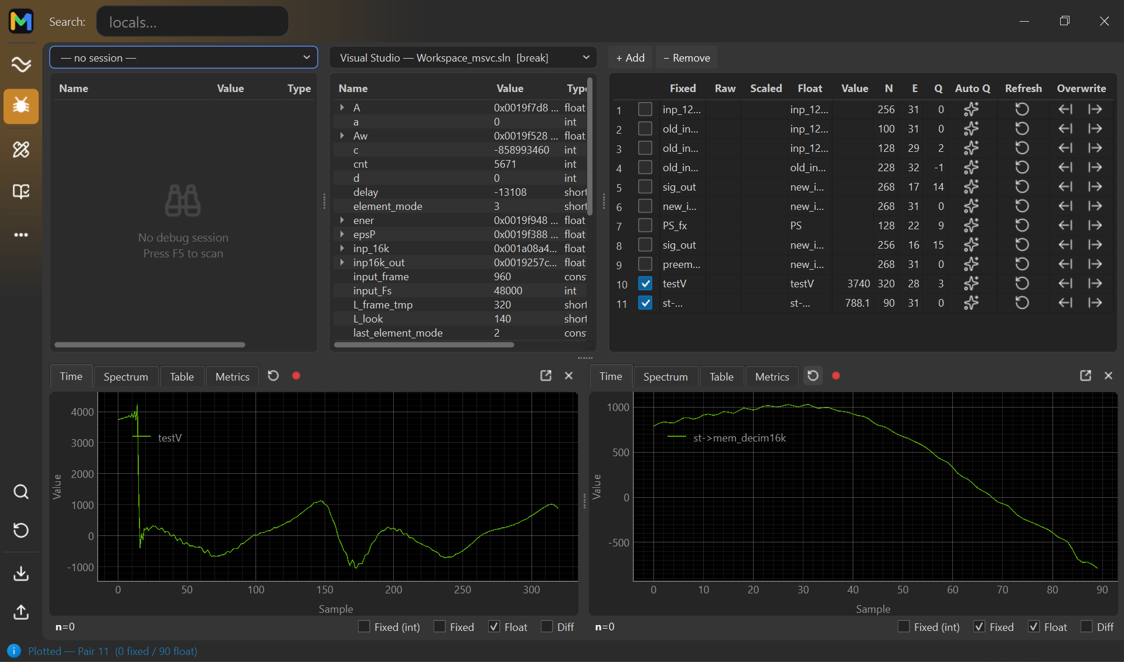Start recording in the mem_decim16k plot panel

coord(836,376)
